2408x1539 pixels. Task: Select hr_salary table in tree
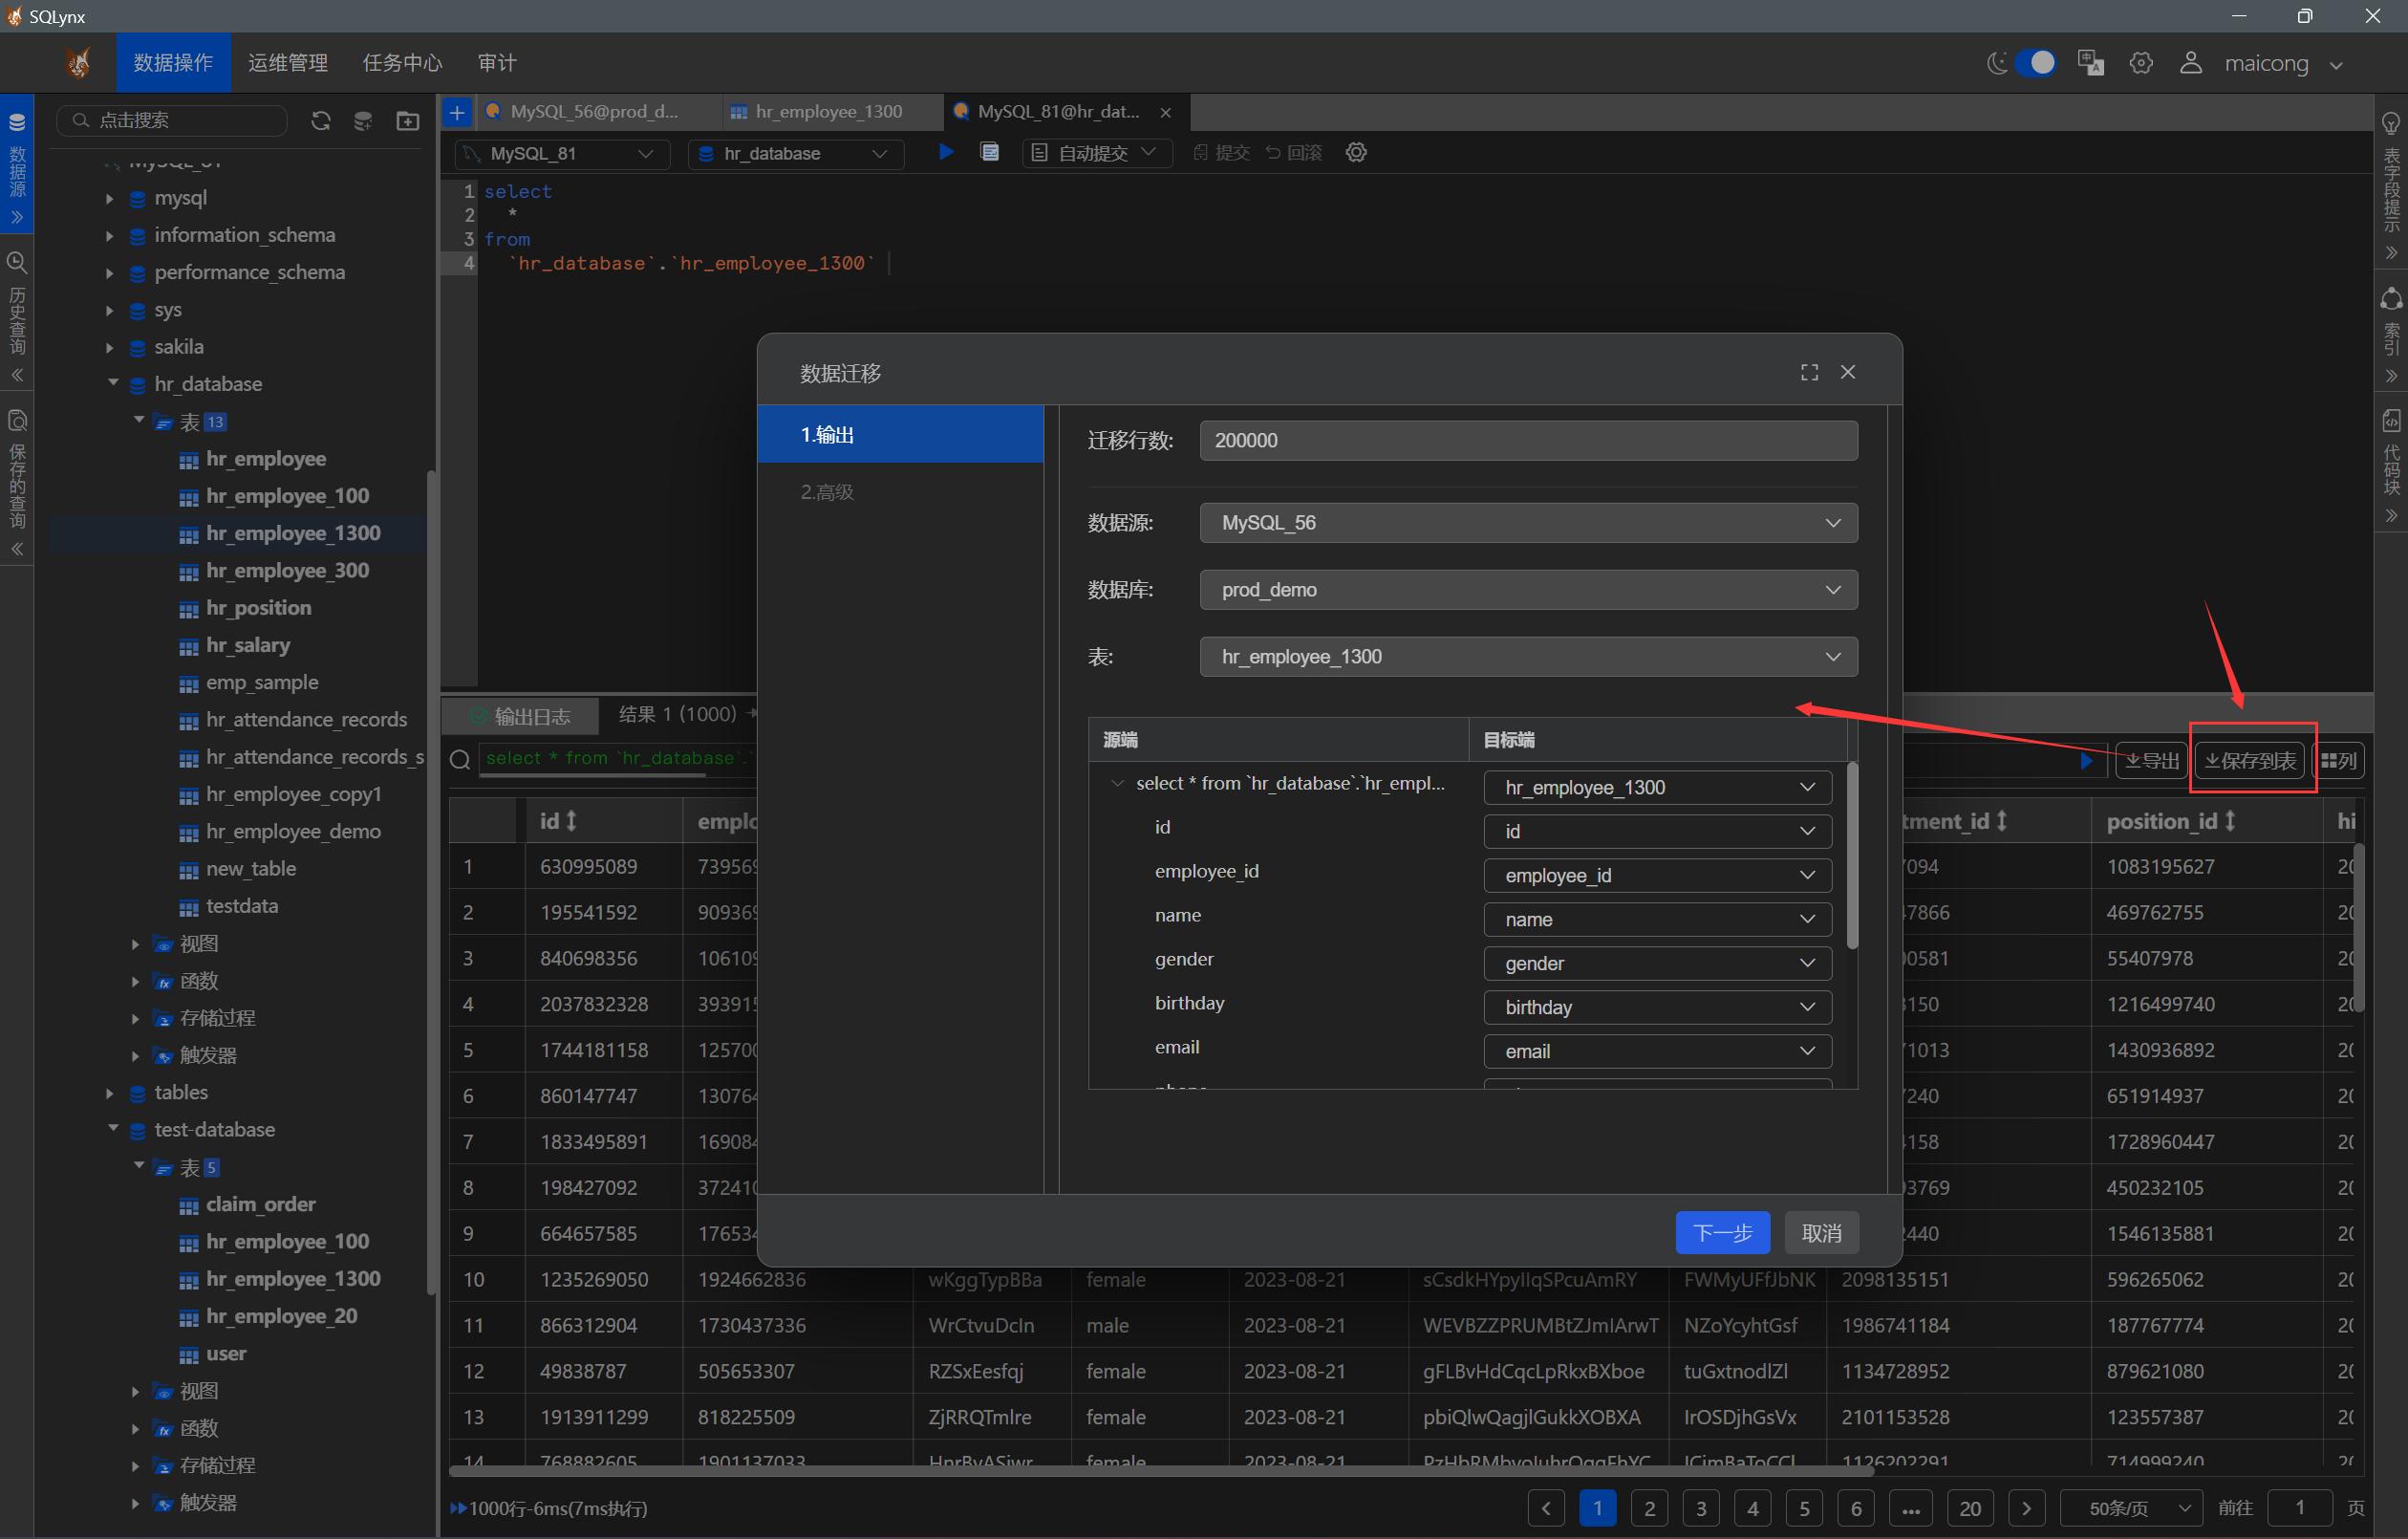click(x=247, y=645)
